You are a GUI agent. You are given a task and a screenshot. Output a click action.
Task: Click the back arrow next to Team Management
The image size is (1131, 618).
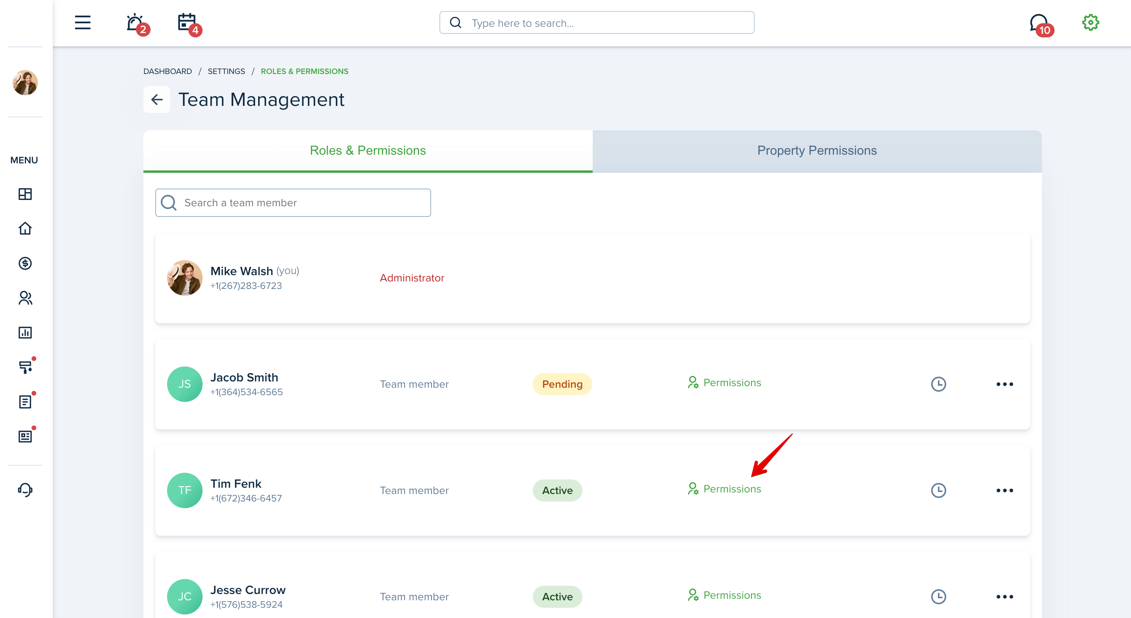point(157,100)
